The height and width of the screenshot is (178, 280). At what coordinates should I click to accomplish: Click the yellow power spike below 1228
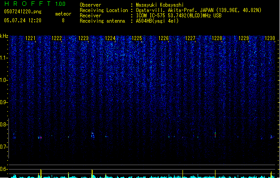(215, 174)
